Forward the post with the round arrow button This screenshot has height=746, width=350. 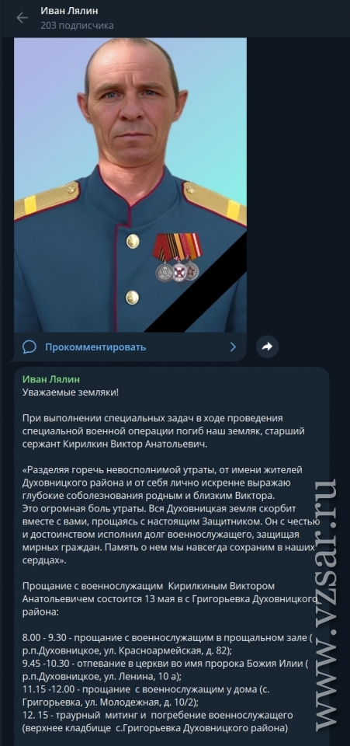(268, 347)
